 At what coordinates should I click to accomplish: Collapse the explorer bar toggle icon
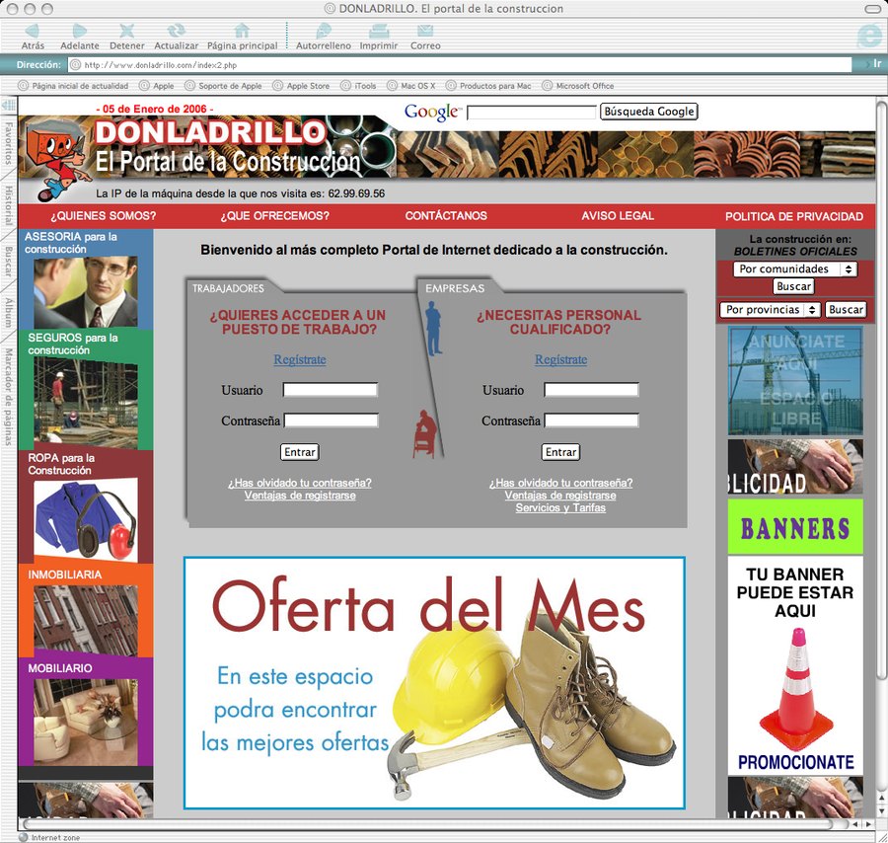click(9, 106)
